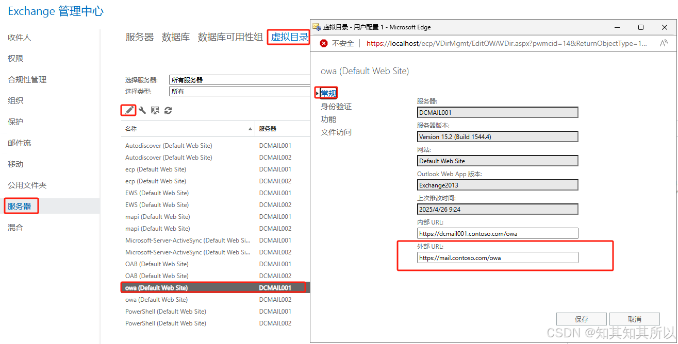This screenshot has height=344, width=678.
Task: Click the Outlook Web App 版本 field
Action: point(498,185)
